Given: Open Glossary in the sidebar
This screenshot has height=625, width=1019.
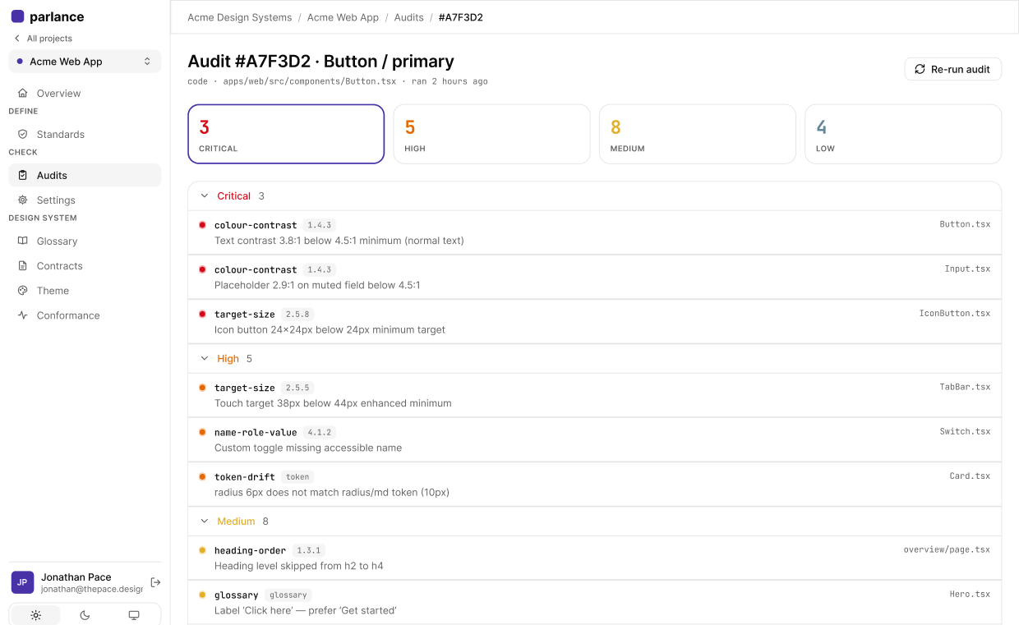Looking at the screenshot, I should 85,241.
